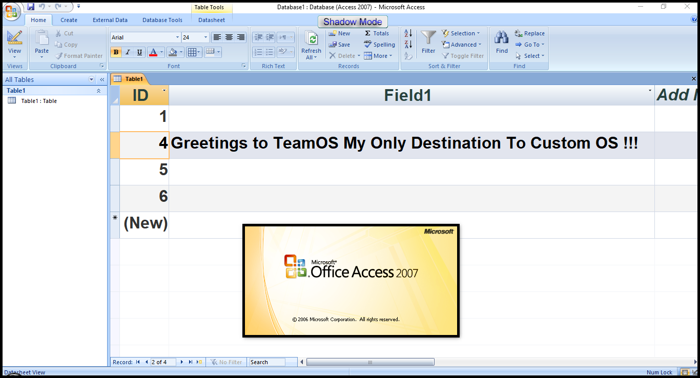Run Spelling check
The image size is (700, 378).
[379, 45]
